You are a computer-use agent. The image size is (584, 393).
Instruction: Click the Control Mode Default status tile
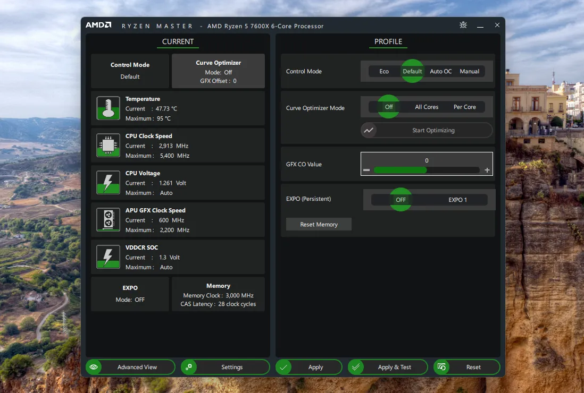click(x=130, y=71)
